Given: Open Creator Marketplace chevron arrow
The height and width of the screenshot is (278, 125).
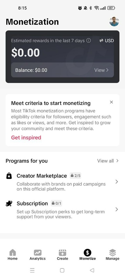Looking at the screenshot, I should point(117,181).
